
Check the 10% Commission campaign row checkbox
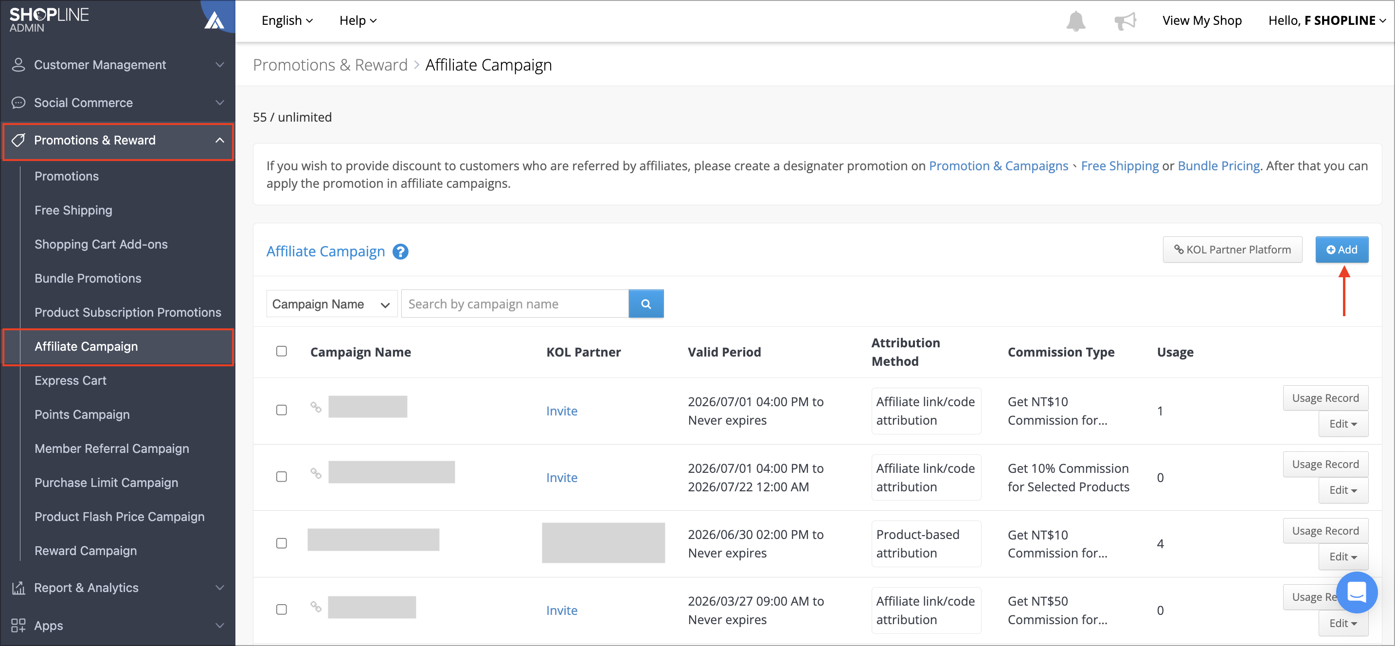[x=282, y=477]
